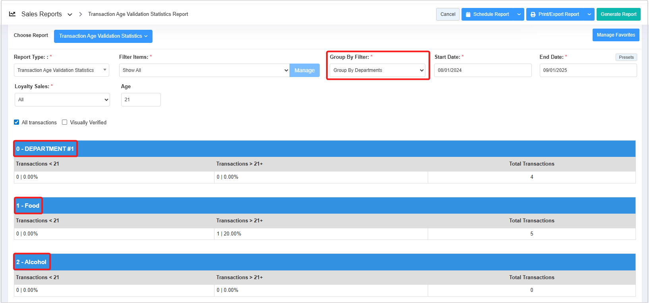Screen dimensions: 649x303
Task: Open the Schedule Report dropdown arrow
Action: tap(519, 14)
